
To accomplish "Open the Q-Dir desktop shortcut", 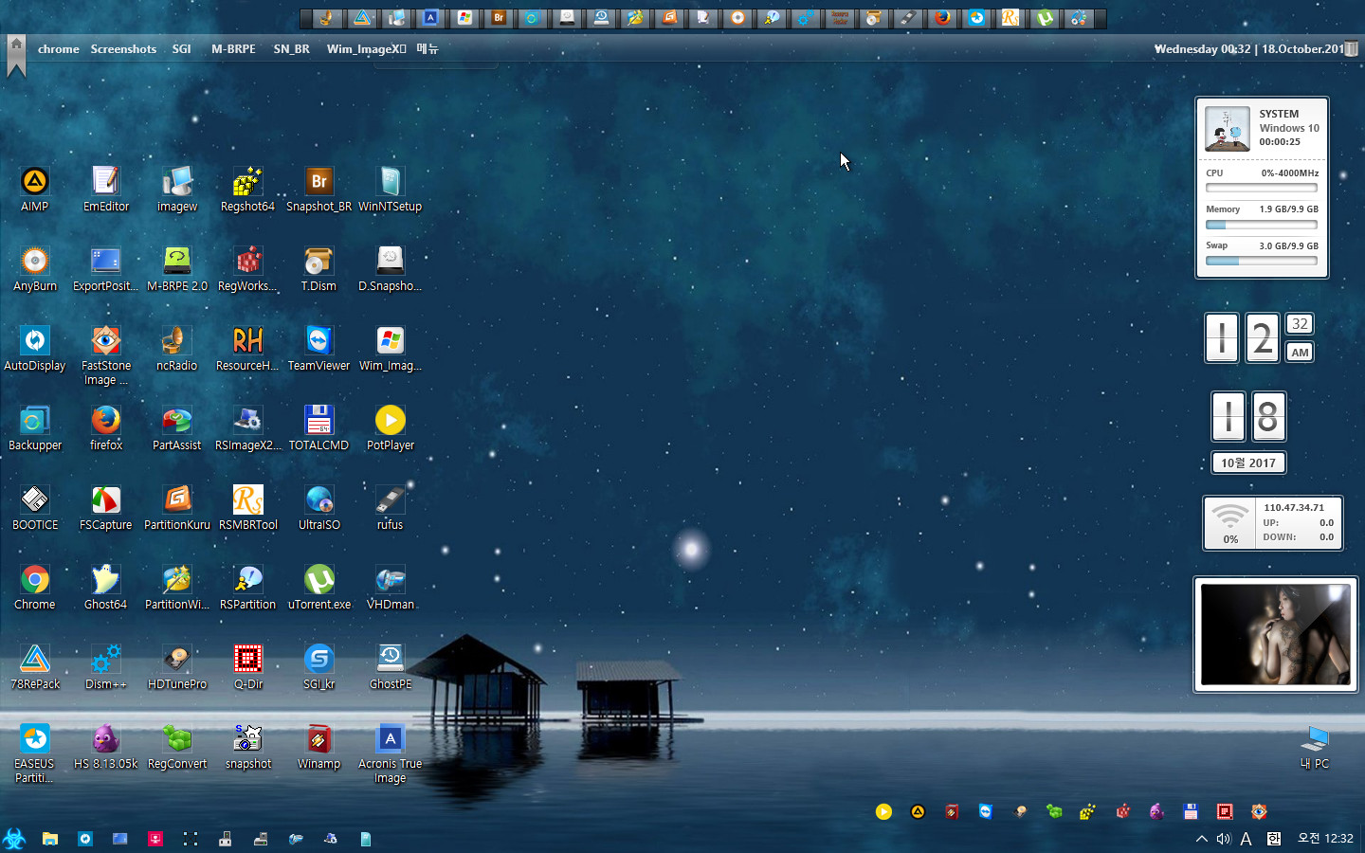I will click(x=248, y=666).
